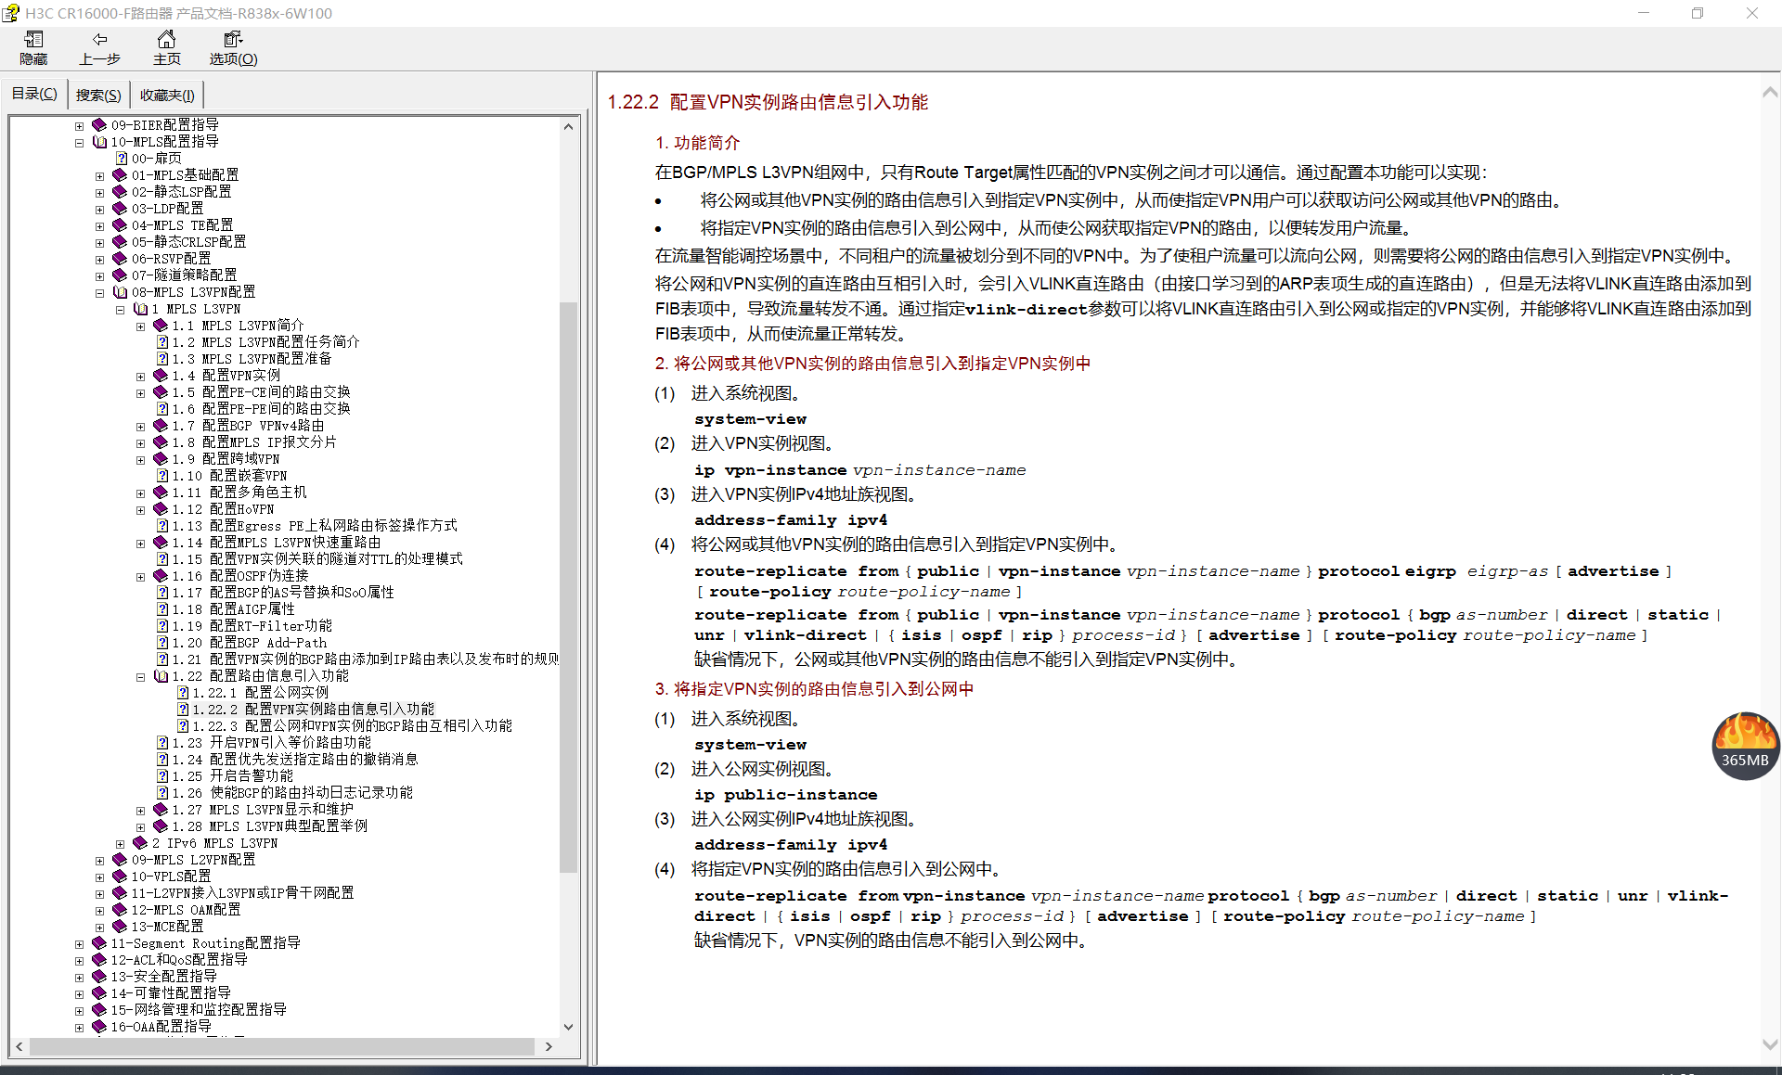Click the Home (主页) toolbar icon
Viewport: 1782px width, 1075px height.
pyautogui.click(x=166, y=39)
